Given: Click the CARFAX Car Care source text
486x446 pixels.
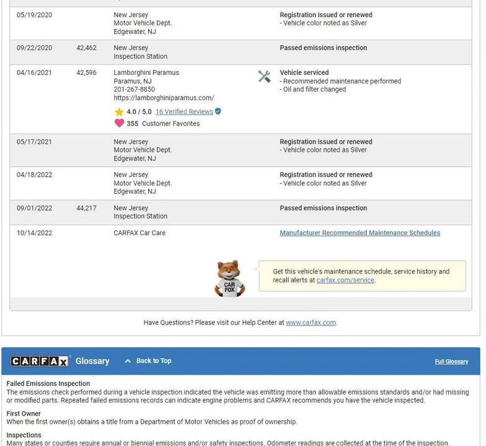Looking at the screenshot, I should point(139,233).
